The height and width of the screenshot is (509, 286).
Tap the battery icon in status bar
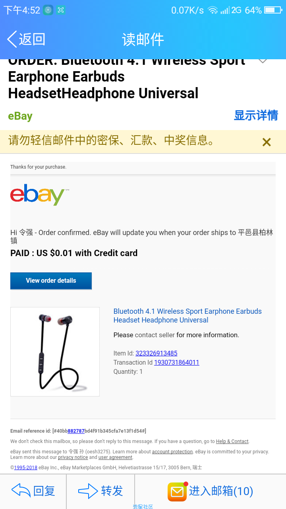[x=273, y=10]
